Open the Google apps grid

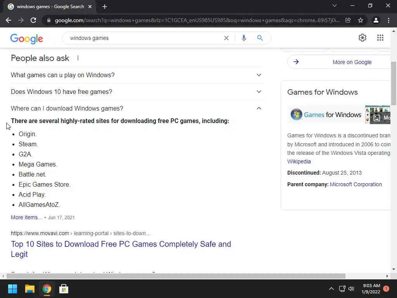pyautogui.click(x=380, y=38)
